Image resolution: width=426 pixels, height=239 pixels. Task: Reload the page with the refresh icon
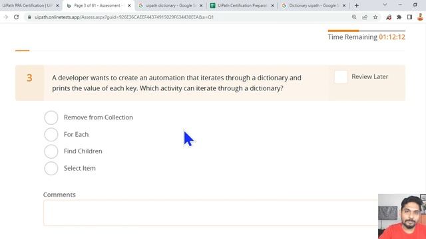click(16, 17)
